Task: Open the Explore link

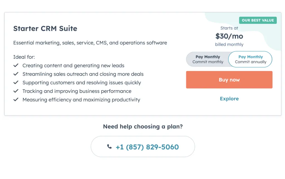Action: (229, 99)
